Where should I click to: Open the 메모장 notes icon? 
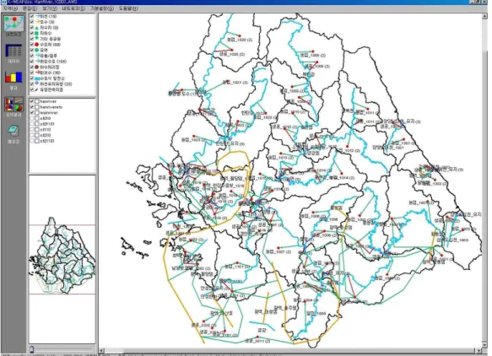point(14,131)
